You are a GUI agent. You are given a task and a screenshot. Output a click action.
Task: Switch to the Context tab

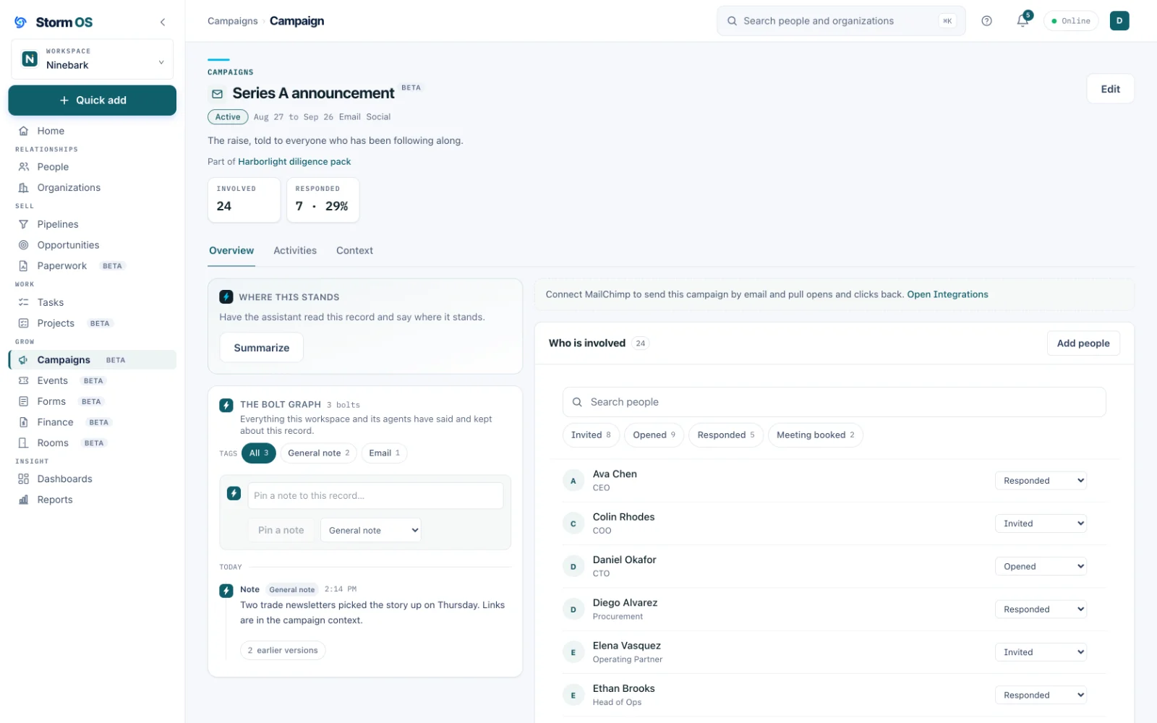pyautogui.click(x=354, y=251)
